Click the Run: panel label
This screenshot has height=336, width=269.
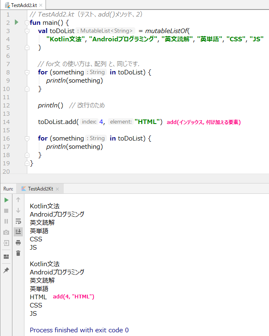[8, 189]
